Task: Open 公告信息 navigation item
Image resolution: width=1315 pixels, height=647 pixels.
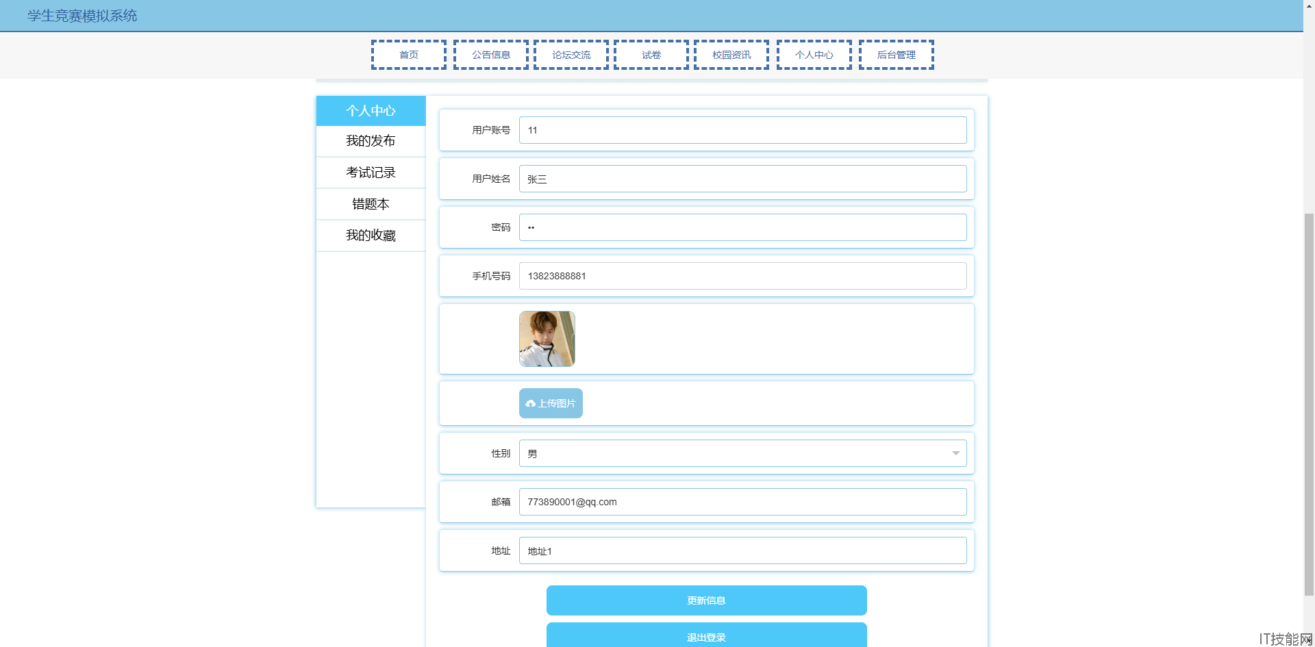Action: (x=491, y=55)
